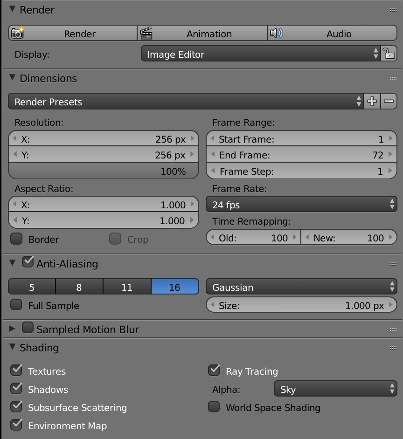The width and height of the screenshot is (403, 439).
Task: Click the End Frame value field
Action: pyautogui.click(x=301, y=155)
